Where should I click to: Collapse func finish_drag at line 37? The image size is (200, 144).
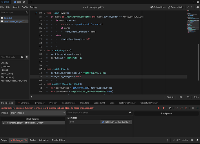[44, 69]
